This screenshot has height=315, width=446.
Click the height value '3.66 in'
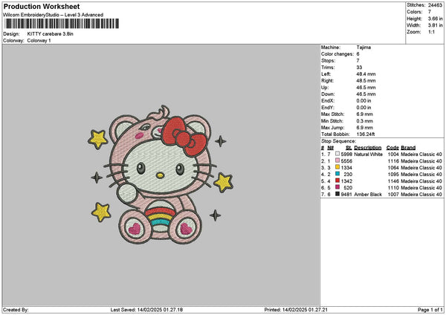click(435, 19)
